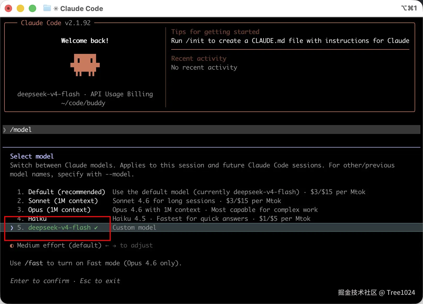Click Opus 4.6 with 1M context description
Screen dimensions: 423x304
coord(157,210)
